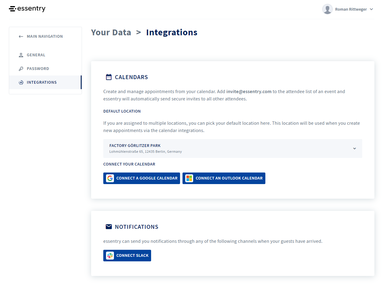Open the General settings section
The image size is (386, 286).
pyautogui.click(x=45, y=55)
